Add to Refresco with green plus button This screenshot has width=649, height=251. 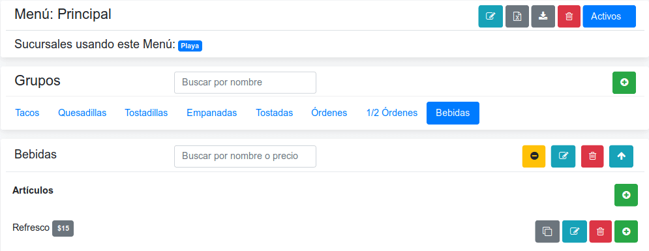pos(626,231)
